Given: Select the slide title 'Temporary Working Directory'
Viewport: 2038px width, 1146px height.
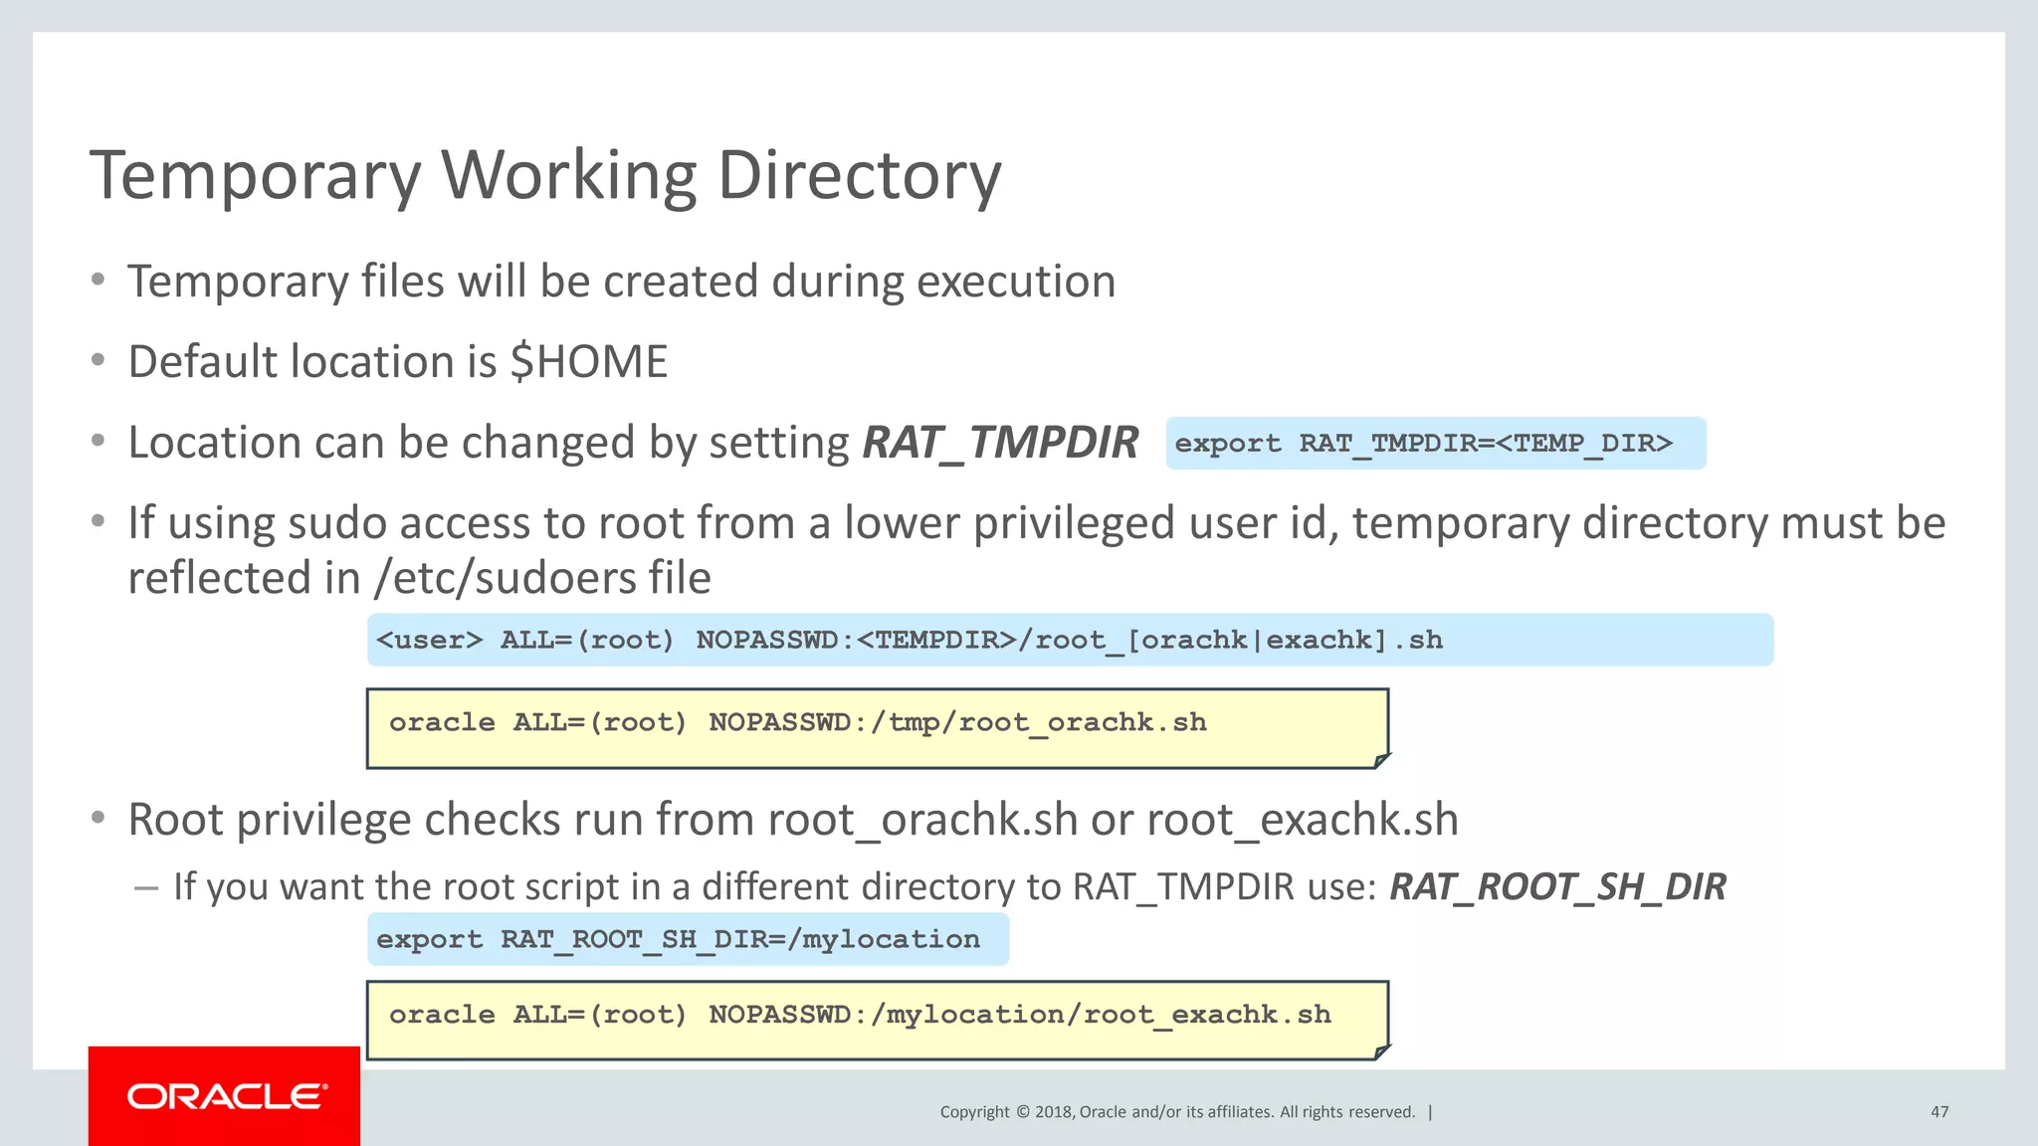Looking at the screenshot, I should (545, 176).
